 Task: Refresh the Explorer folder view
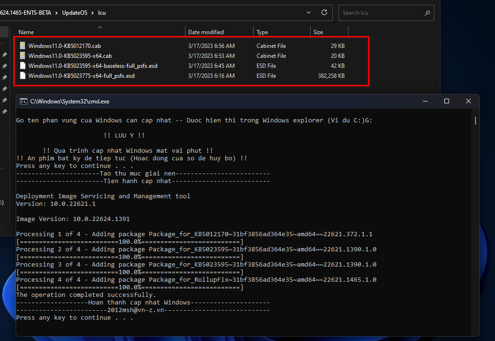324,13
